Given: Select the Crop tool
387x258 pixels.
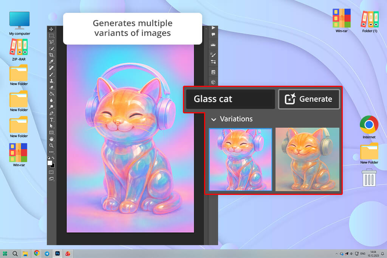Looking at the screenshot, I should [51, 55].
